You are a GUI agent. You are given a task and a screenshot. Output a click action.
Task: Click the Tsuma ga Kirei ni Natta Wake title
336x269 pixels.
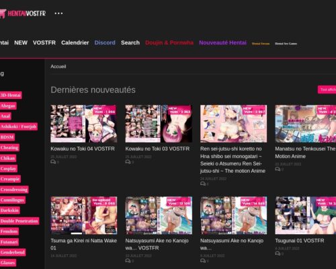point(83,244)
